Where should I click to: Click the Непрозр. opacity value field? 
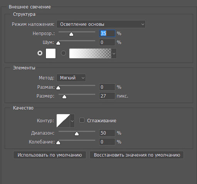coord(107,34)
